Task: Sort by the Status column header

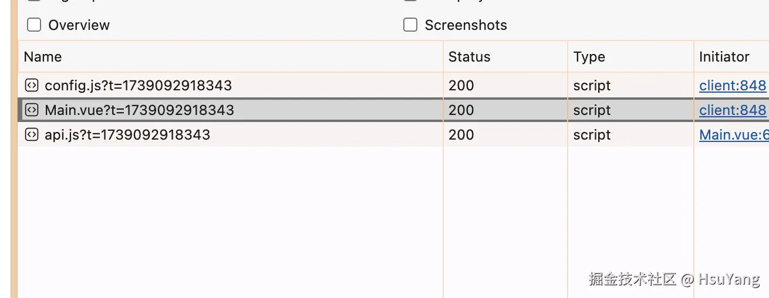Action: pos(469,57)
